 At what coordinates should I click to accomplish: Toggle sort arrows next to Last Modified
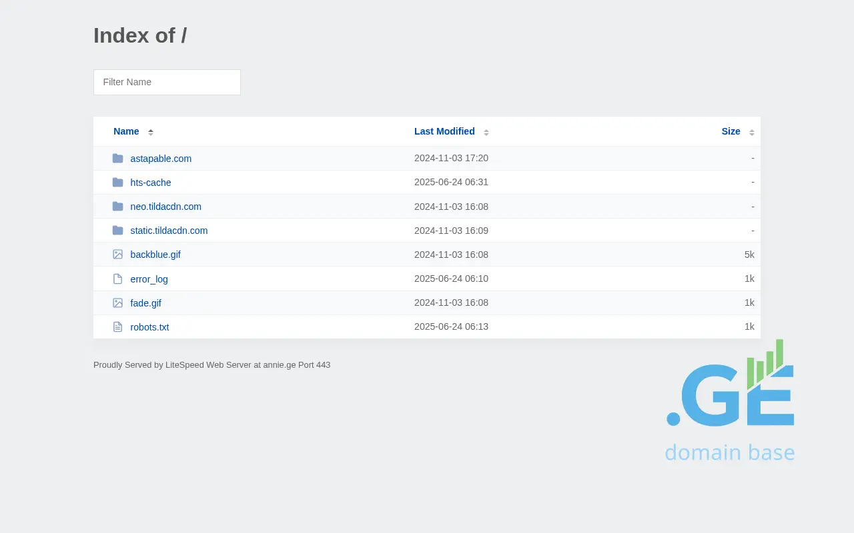pos(486,132)
